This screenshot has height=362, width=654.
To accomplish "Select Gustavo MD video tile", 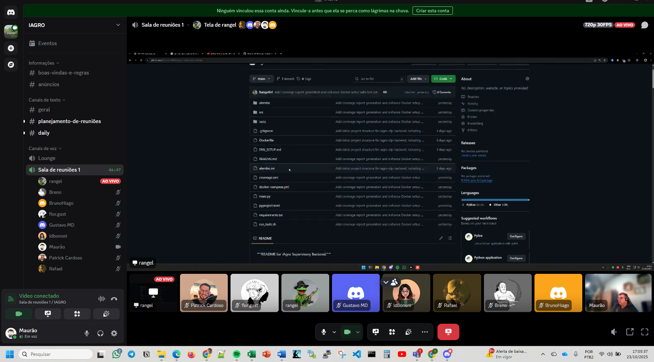I will (x=356, y=293).
